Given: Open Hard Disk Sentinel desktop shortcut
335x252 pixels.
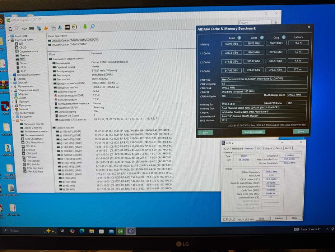Looking at the screenshot, I should coord(9,171).
